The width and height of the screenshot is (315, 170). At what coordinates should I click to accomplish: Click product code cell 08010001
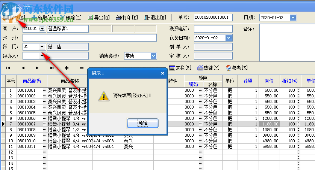[30, 90]
